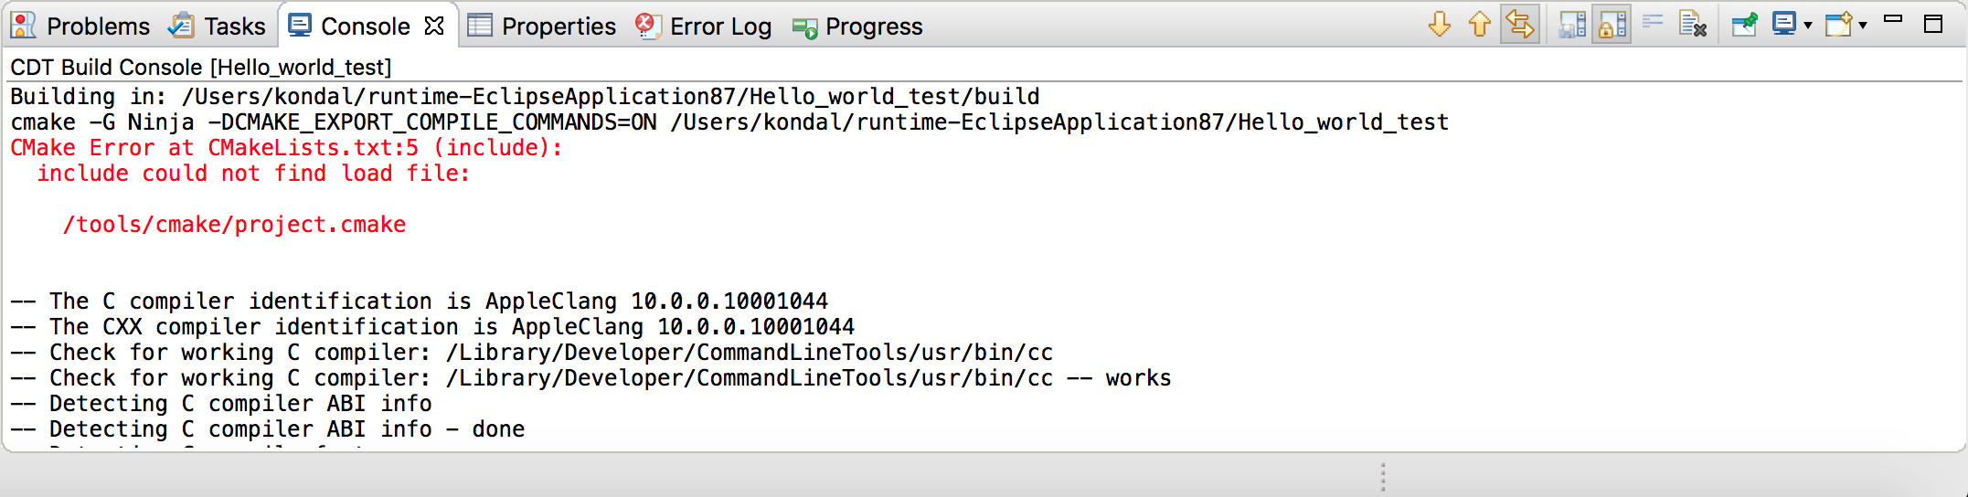Open the Error Log tab

click(x=704, y=26)
